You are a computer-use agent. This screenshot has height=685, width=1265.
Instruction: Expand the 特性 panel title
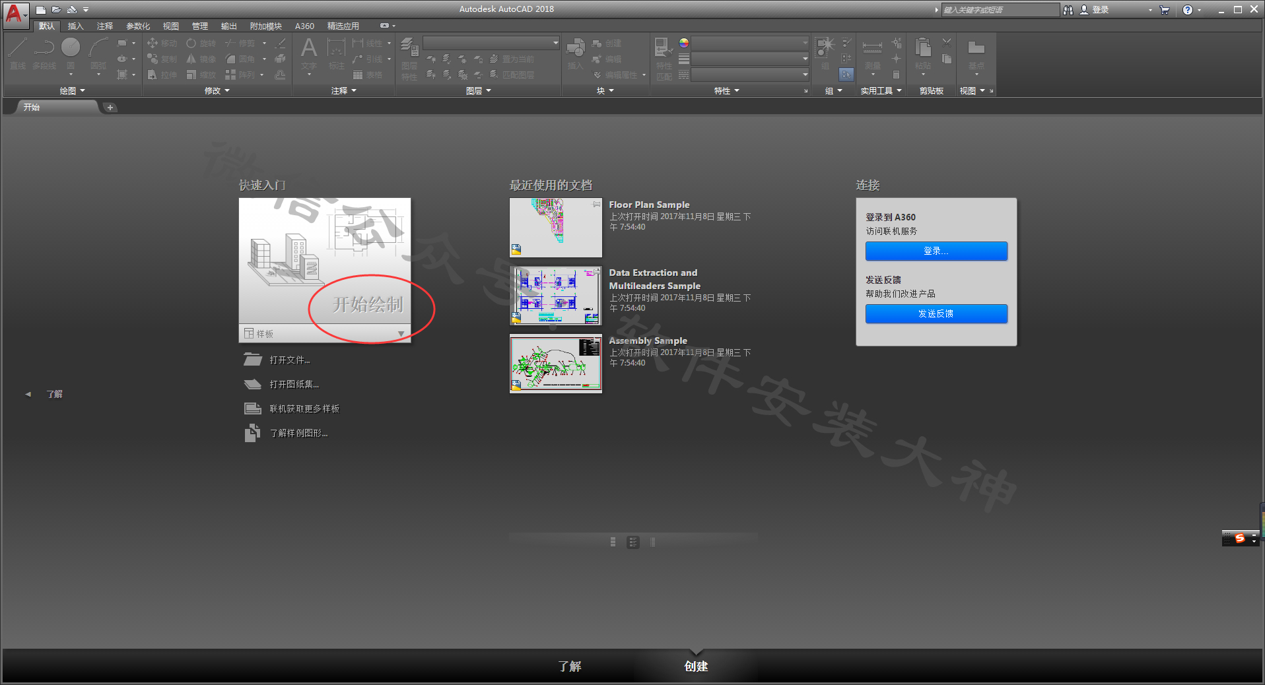coord(727,91)
